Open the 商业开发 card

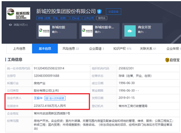click(x=142, y=31)
